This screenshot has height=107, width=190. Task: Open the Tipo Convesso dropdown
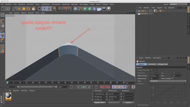tap(168, 81)
